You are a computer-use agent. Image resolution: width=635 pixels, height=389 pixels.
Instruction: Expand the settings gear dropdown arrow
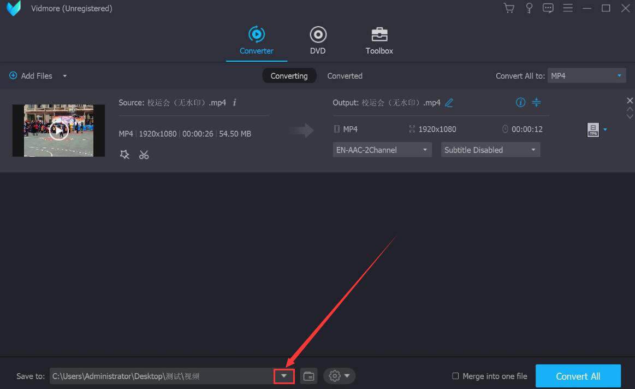pyautogui.click(x=347, y=376)
